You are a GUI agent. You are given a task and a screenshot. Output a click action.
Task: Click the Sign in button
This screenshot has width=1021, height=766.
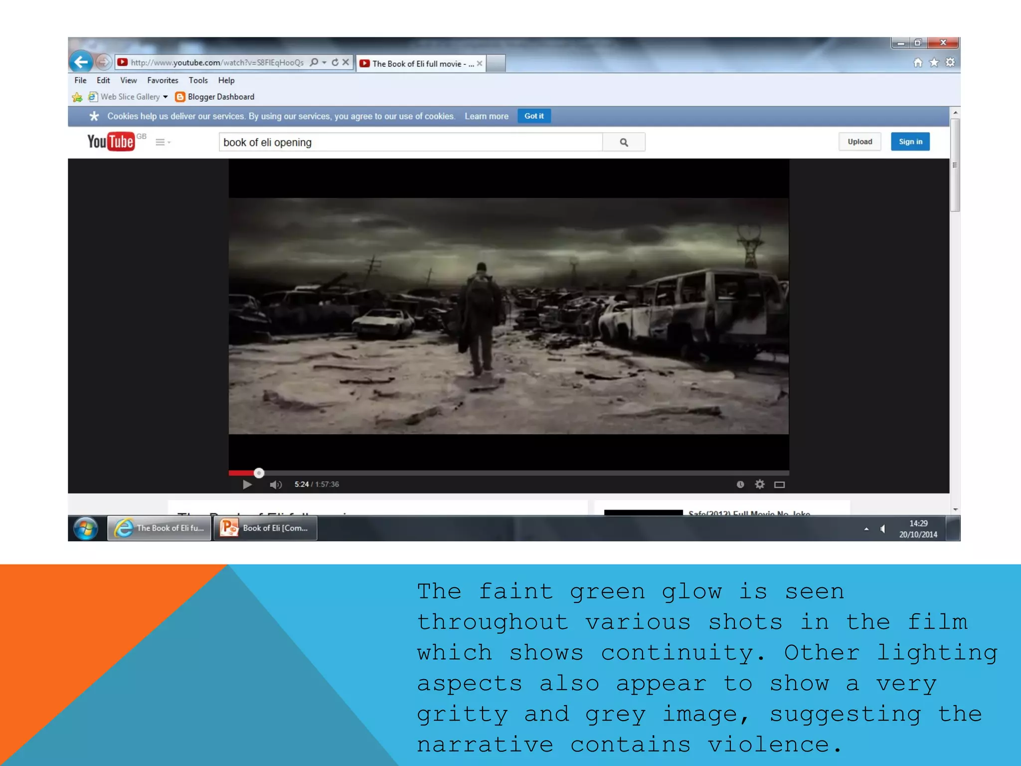tap(910, 142)
